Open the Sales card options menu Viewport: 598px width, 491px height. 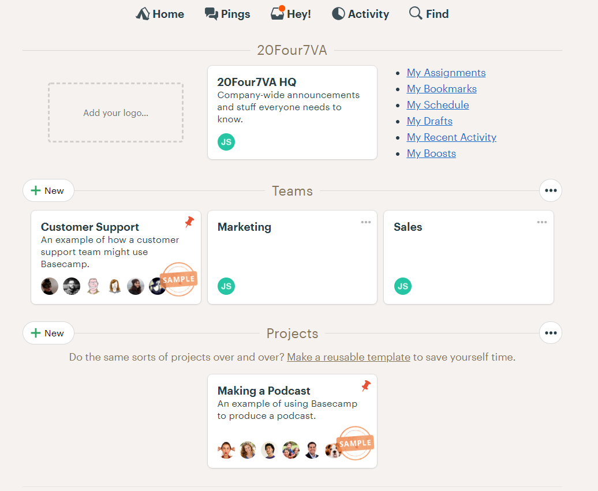click(x=542, y=222)
